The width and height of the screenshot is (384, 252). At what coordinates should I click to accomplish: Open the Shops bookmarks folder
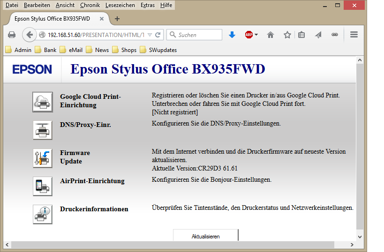pos(124,50)
